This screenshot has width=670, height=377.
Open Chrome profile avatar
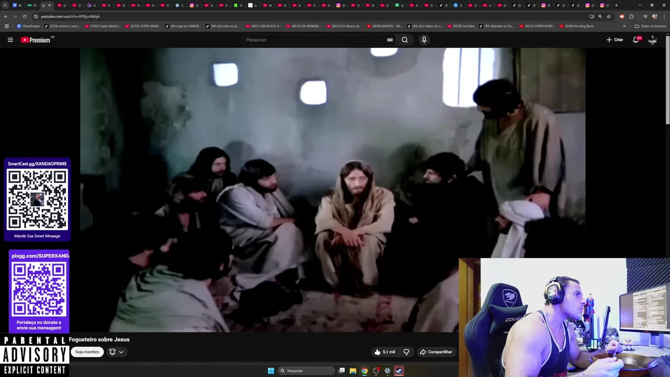coord(654,16)
